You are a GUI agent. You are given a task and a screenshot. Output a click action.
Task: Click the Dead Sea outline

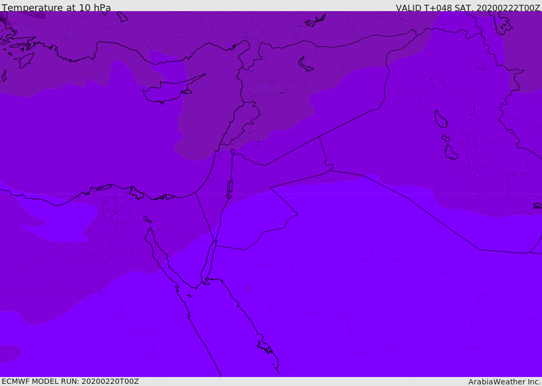coord(230,187)
